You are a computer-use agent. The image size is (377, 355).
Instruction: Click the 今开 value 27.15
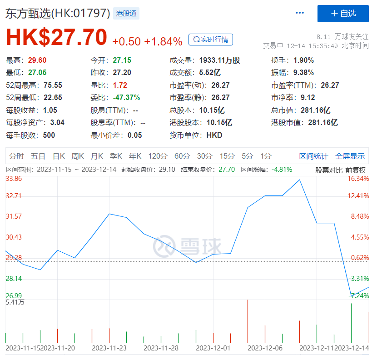(122, 60)
